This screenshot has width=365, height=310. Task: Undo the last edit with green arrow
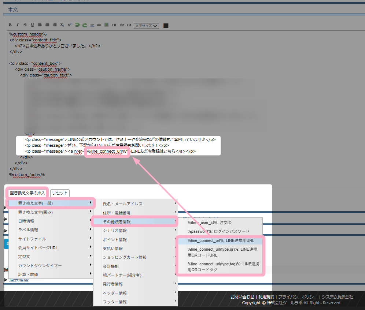[x=77, y=25]
